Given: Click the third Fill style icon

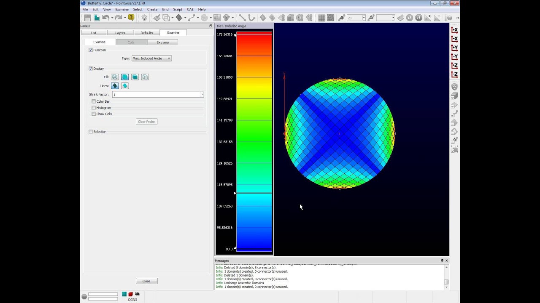Looking at the screenshot, I should pyautogui.click(x=135, y=77).
